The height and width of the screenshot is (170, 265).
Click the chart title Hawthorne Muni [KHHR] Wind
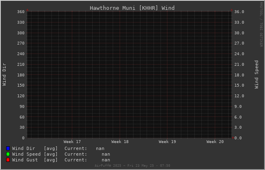point(132,8)
